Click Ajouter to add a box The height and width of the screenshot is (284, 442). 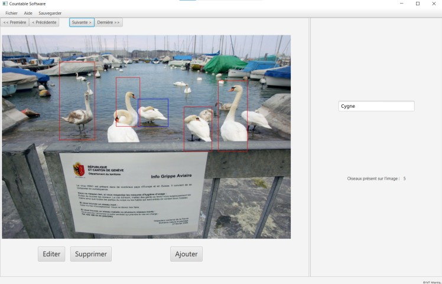click(186, 254)
